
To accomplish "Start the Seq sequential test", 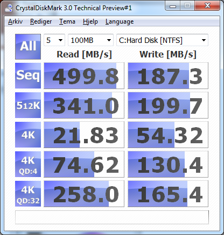I will coord(28,76).
